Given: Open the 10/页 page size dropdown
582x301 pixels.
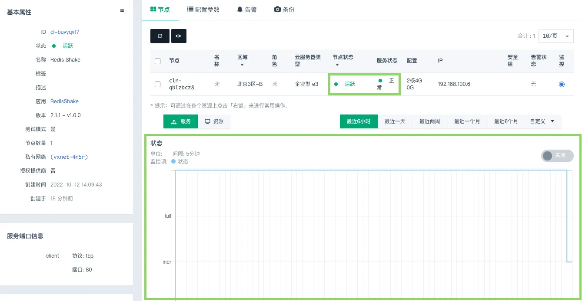Looking at the screenshot, I should coord(555,36).
